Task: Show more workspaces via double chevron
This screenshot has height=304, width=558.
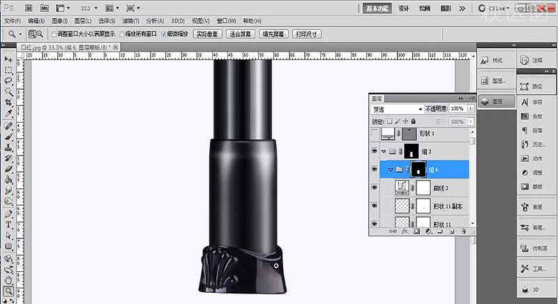Action: click(462, 8)
